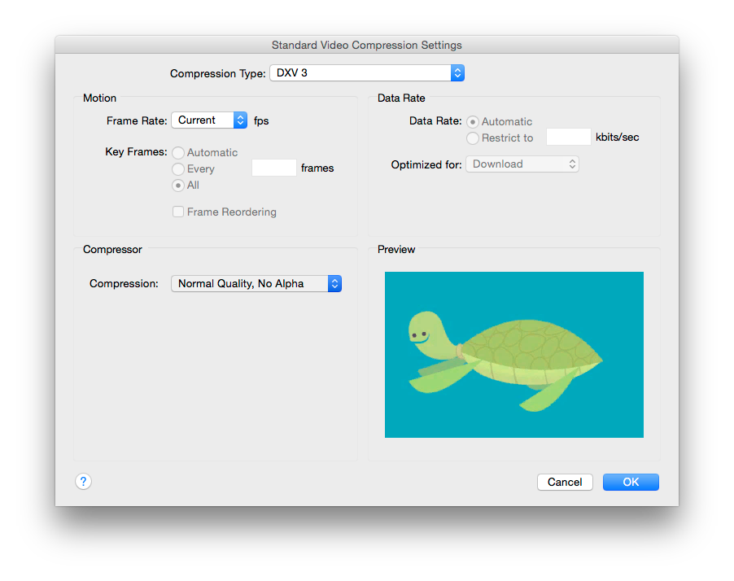Confirm settings with the OK button
734x581 pixels.
point(631,483)
